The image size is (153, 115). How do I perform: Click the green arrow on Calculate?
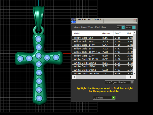click(x=113, y=98)
